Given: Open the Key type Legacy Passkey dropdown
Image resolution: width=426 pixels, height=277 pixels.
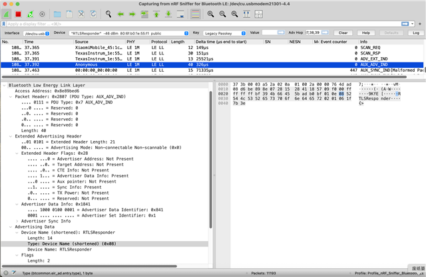Looking at the screenshot, I should point(224,33).
